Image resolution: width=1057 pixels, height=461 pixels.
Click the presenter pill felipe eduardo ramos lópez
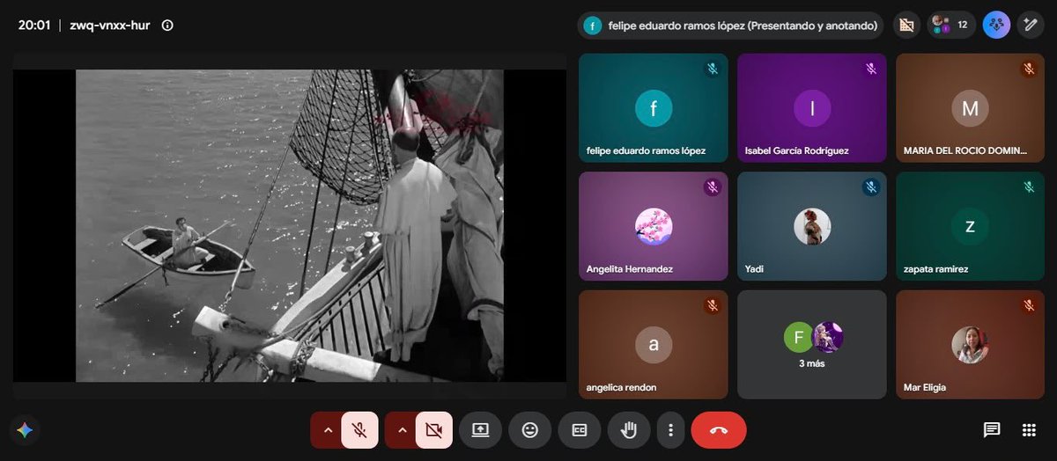(x=731, y=26)
